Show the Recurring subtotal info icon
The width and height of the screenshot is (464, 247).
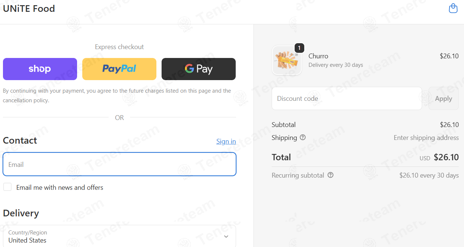click(x=331, y=175)
